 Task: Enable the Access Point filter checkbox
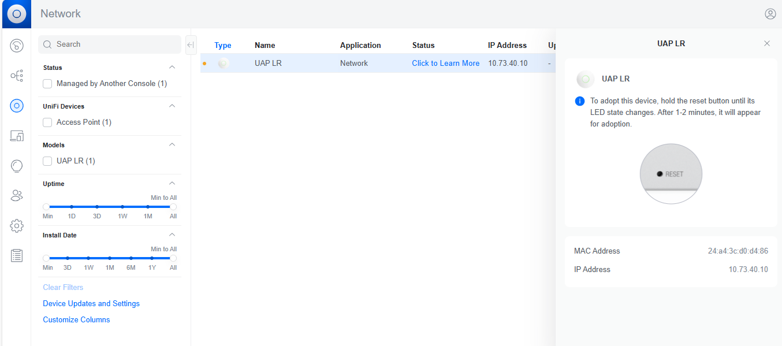(47, 122)
